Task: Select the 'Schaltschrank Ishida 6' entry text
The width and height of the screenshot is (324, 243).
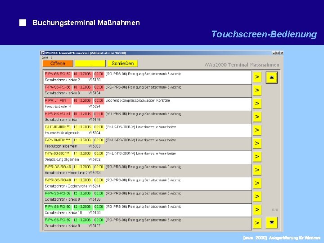Action: click(x=62, y=93)
